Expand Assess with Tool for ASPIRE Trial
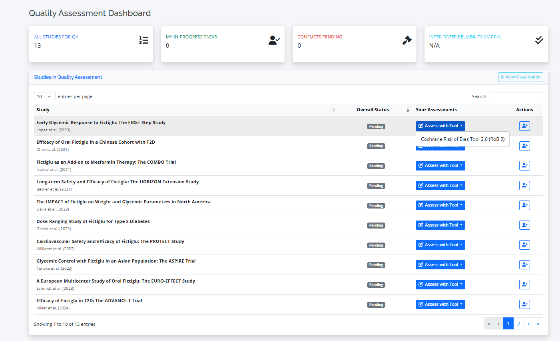560x341 pixels. click(440, 265)
